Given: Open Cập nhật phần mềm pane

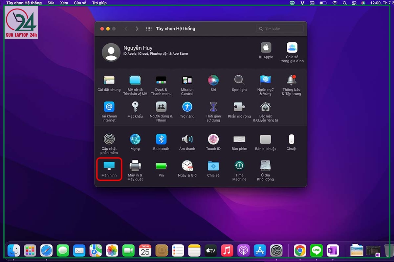Looking at the screenshot, I should 109,144.
